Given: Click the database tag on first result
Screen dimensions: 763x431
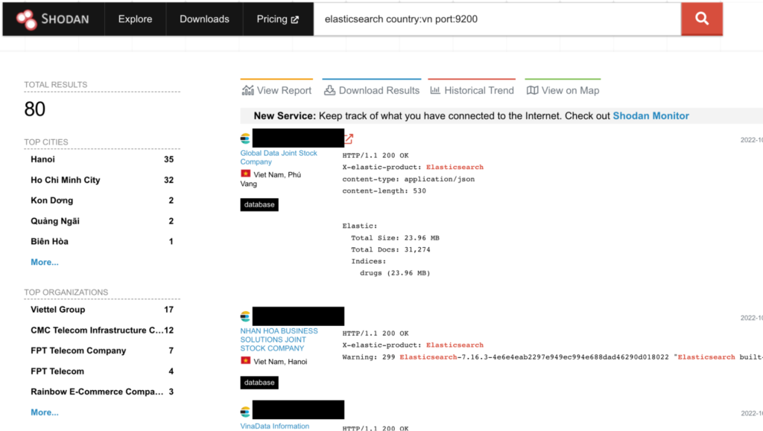Looking at the screenshot, I should click(259, 205).
